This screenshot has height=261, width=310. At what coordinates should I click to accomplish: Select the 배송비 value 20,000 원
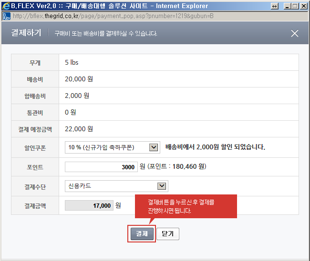tap(79, 79)
